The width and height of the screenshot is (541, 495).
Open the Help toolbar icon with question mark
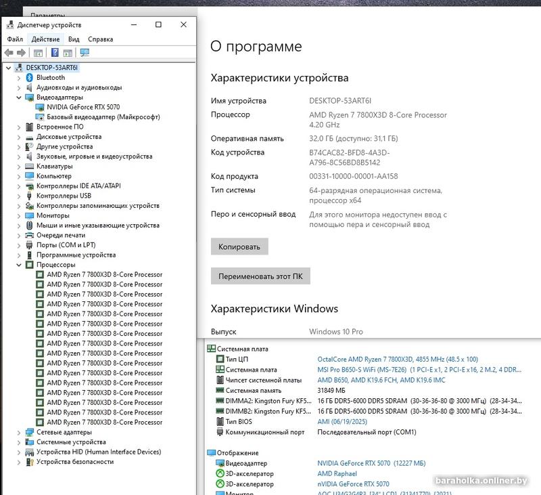point(55,53)
